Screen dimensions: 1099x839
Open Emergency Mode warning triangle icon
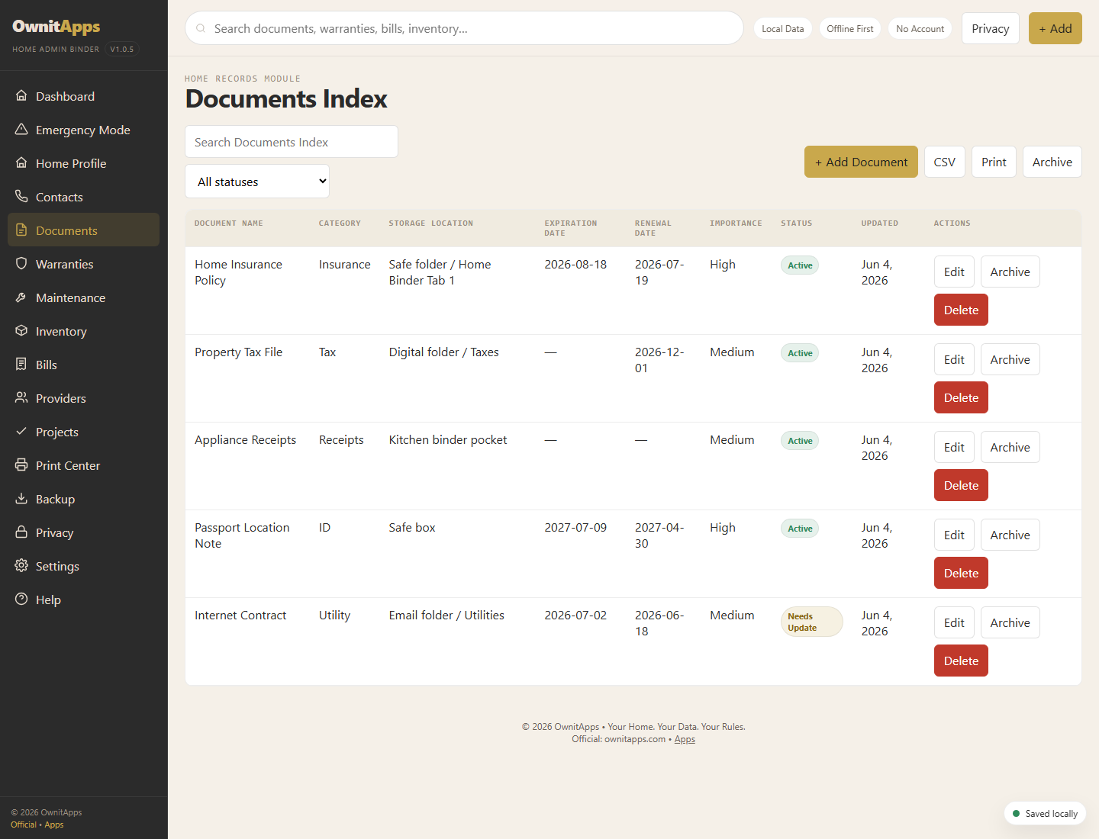21,130
